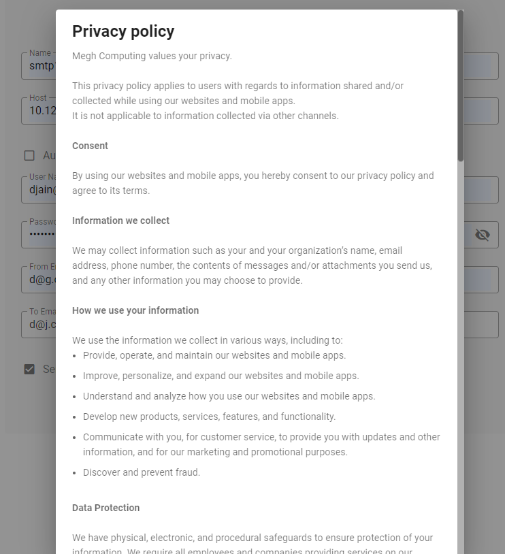This screenshot has height=554, width=505.
Task: Enable the Authentication checkbox on the form
Action: [x=29, y=155]
